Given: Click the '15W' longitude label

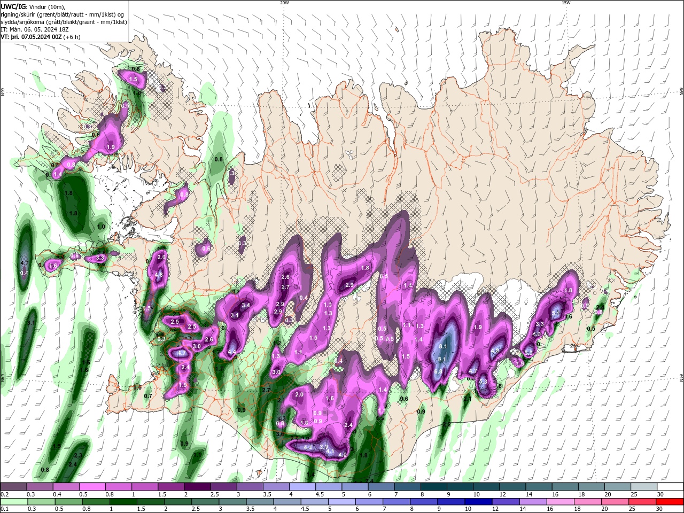Looking at the screenshot, I should 566,3.
